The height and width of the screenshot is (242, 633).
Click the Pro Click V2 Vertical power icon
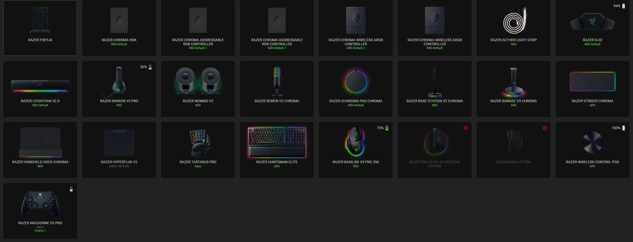click(466, 128)
